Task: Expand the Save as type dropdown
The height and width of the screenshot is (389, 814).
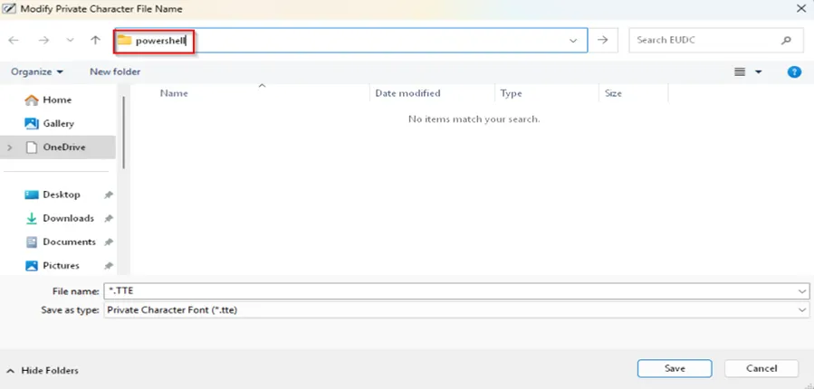Action: coord(802,309)
